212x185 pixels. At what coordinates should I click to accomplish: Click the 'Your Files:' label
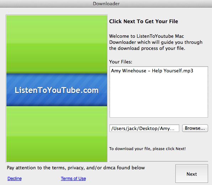[x=121, y=62]
